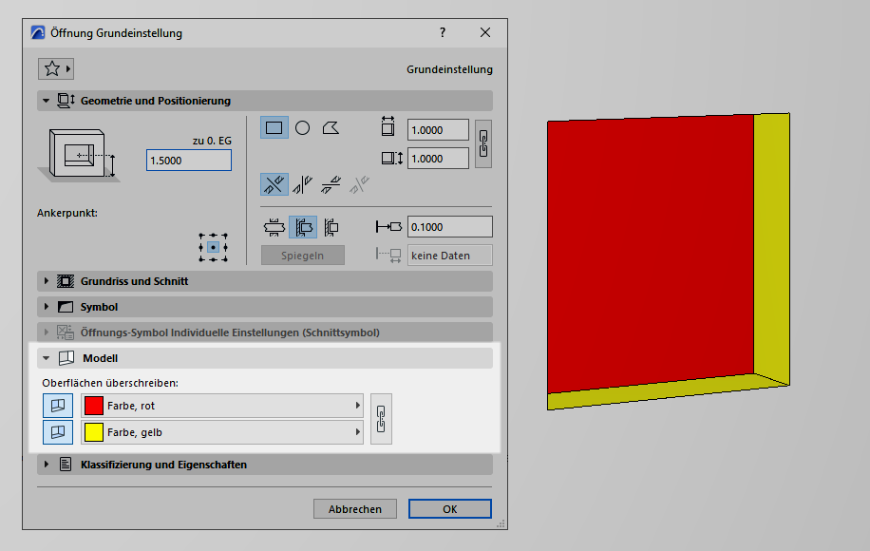Viewport: 870px width, 551px height.
Task: Select first alignment option, aligned to element
Action: (x=274, y=184)
